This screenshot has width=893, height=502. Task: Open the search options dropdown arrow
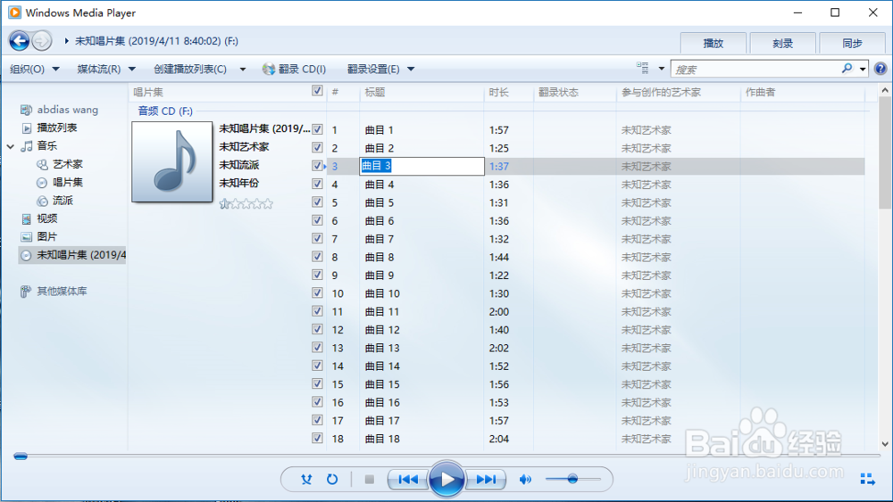863,70
